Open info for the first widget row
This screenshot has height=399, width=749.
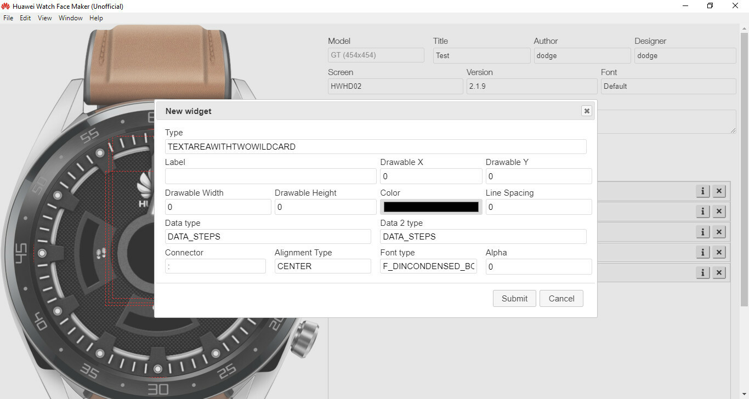(x=703, y=191)
